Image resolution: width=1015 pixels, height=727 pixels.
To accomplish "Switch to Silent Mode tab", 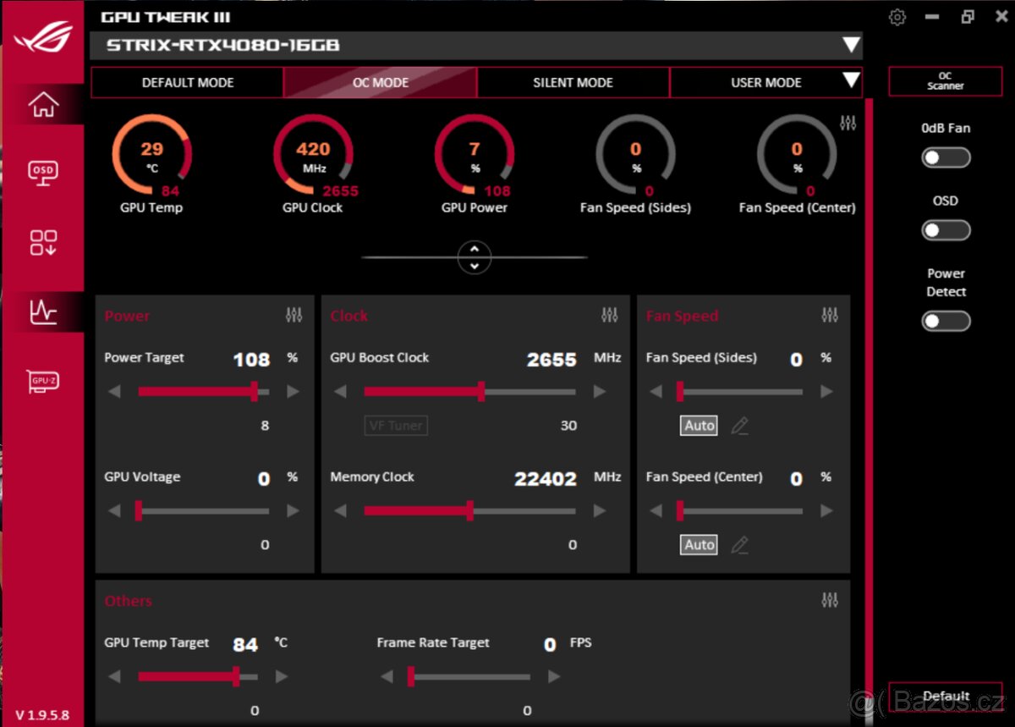I will click(x=573, y=83).
